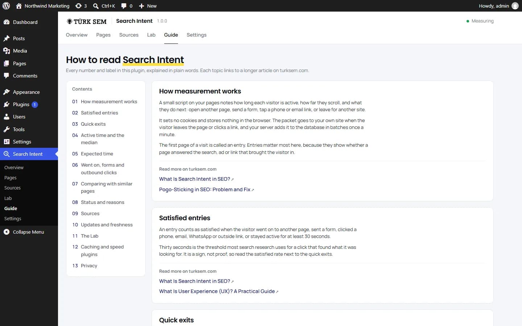This screenshot has width=522, height=326.
Task: Click the WordPress logo icon
Action: click(6, 6)
